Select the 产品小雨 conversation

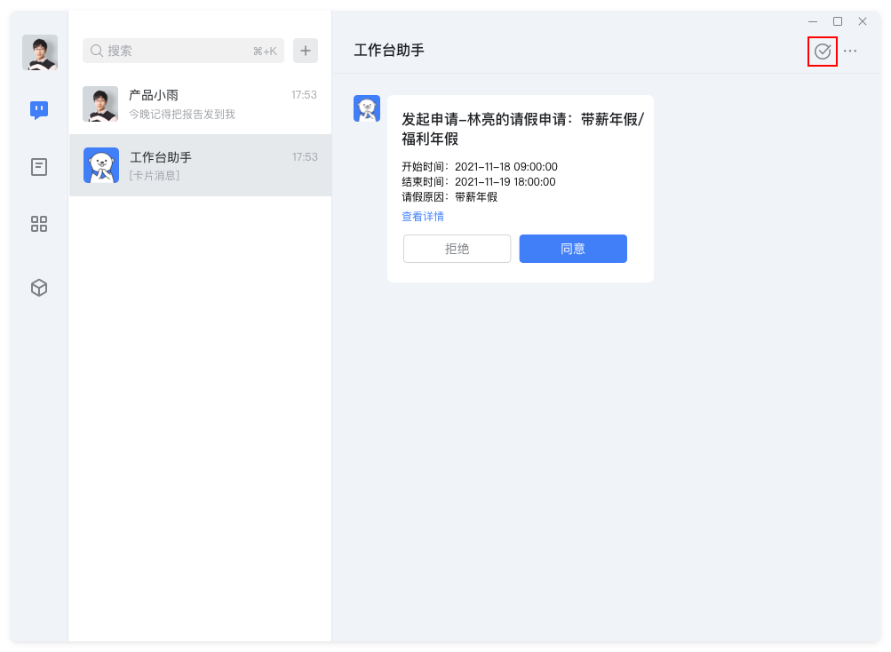[200, 104]
